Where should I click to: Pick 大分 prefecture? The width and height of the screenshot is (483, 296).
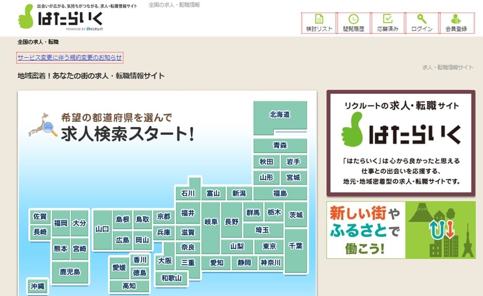[x=79, y=223]
